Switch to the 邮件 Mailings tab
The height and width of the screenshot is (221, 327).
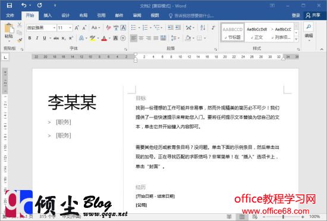pyautogui.click(x=119, y=15)
